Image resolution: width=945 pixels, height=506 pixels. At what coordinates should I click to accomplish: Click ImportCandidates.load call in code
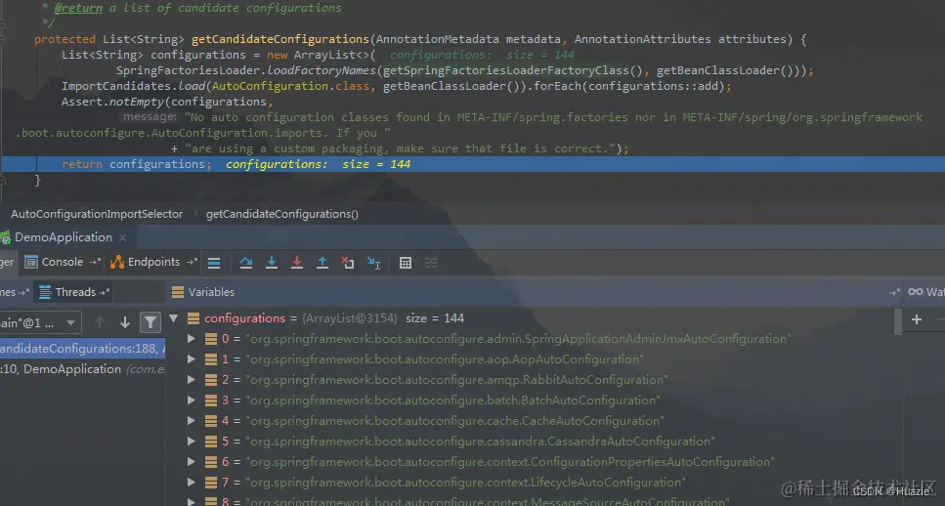133,86
